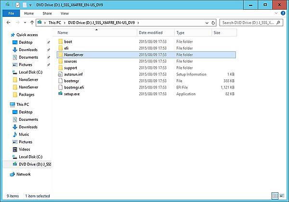The image size is (289, 202).
Task: Open the recent locations dropdown arrow
Action: [25, 23]
